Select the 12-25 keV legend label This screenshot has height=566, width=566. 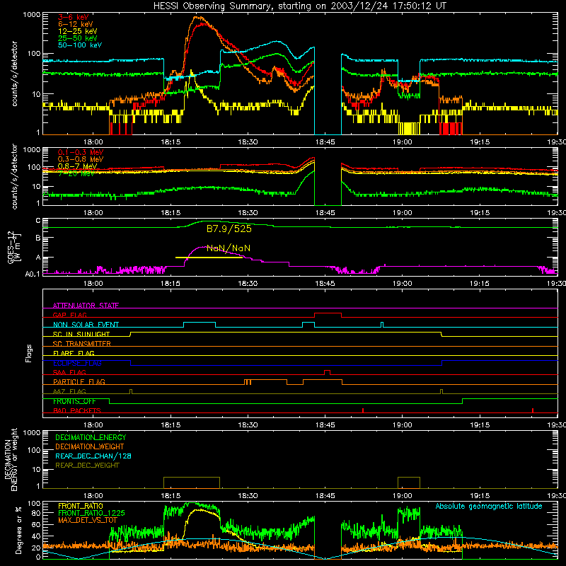click(78, 31)
